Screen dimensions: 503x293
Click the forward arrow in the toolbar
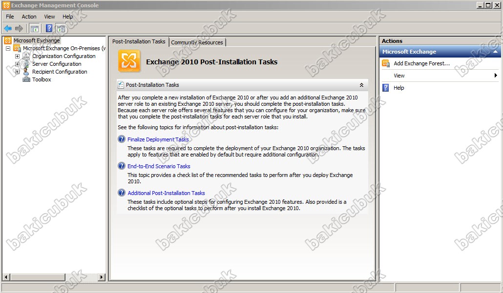(19, 28)
